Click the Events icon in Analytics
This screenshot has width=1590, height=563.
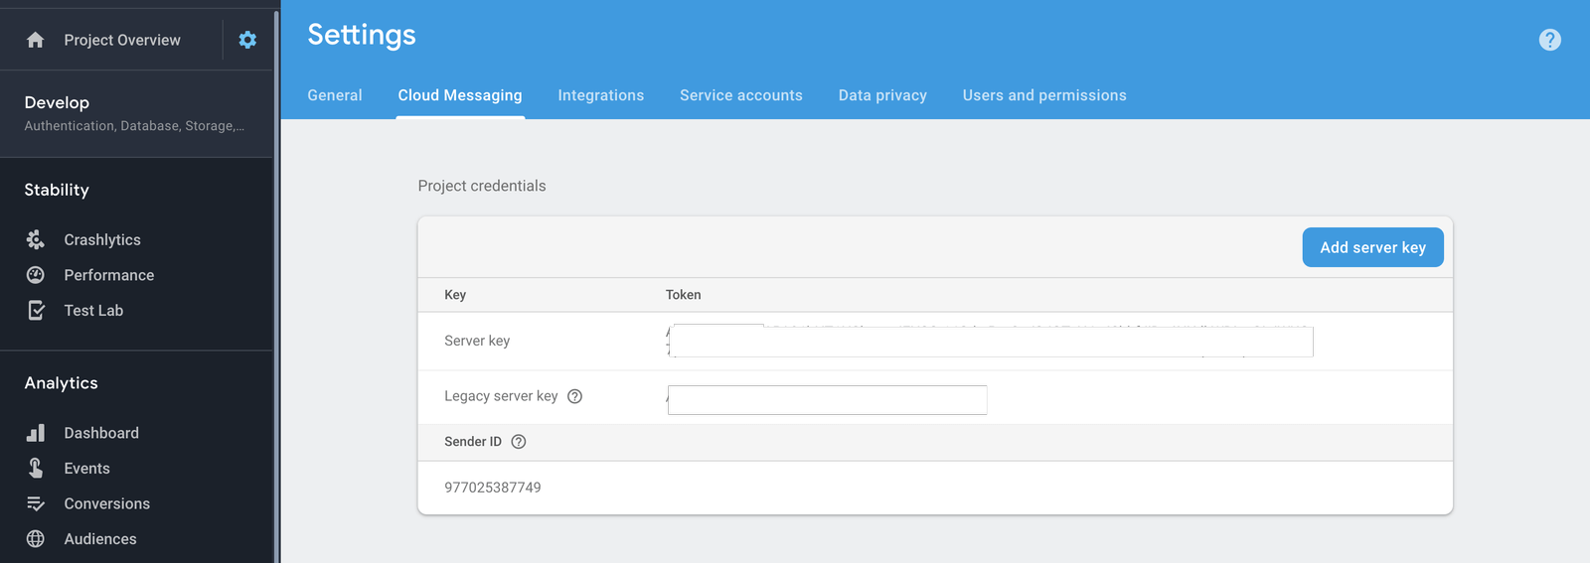(x=36, y=468)
